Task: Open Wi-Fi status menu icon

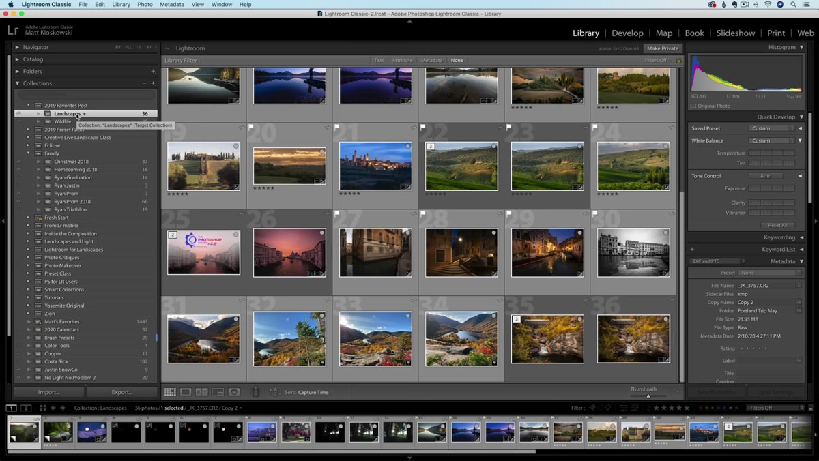Action: pyautogui.click(x=767, y=4)
